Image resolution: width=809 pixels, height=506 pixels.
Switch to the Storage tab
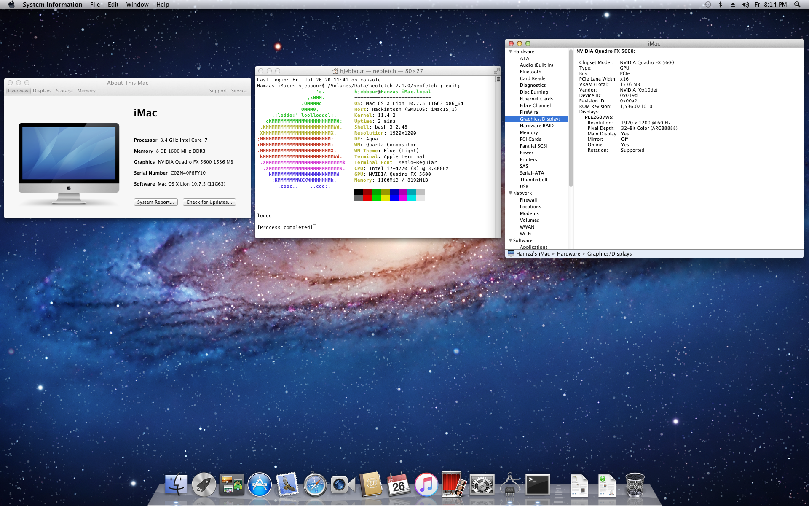[x=64, y=91]
